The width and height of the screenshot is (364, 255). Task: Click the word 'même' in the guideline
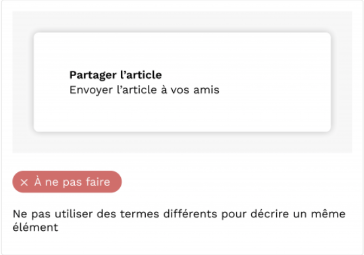(x=328, y=214)
